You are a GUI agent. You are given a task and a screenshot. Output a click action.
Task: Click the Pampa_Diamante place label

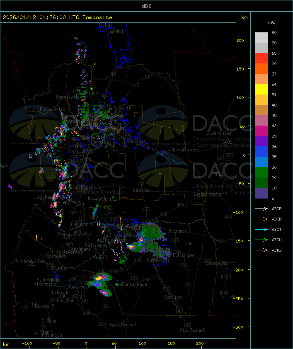coord(75,234)
